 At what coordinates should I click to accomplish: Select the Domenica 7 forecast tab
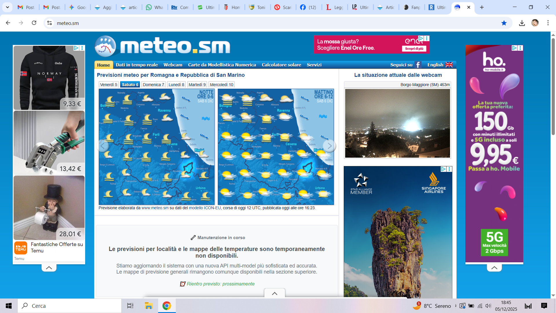pyautogui.click(x=153, y=85)
